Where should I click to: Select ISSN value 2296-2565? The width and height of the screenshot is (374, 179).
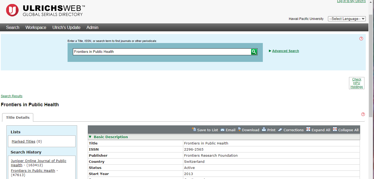coord(194,150)
